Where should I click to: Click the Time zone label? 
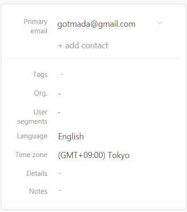31,155
